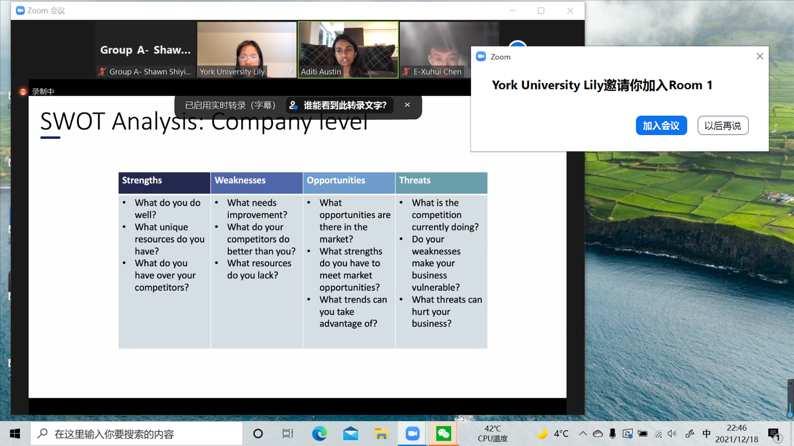
Task: Open the volume control in system tray
Action: [672, 434]
